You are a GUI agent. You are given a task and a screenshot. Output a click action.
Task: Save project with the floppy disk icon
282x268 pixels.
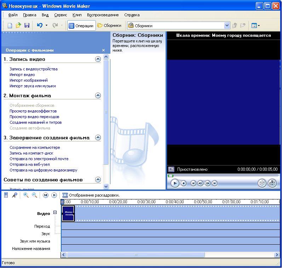27,25
